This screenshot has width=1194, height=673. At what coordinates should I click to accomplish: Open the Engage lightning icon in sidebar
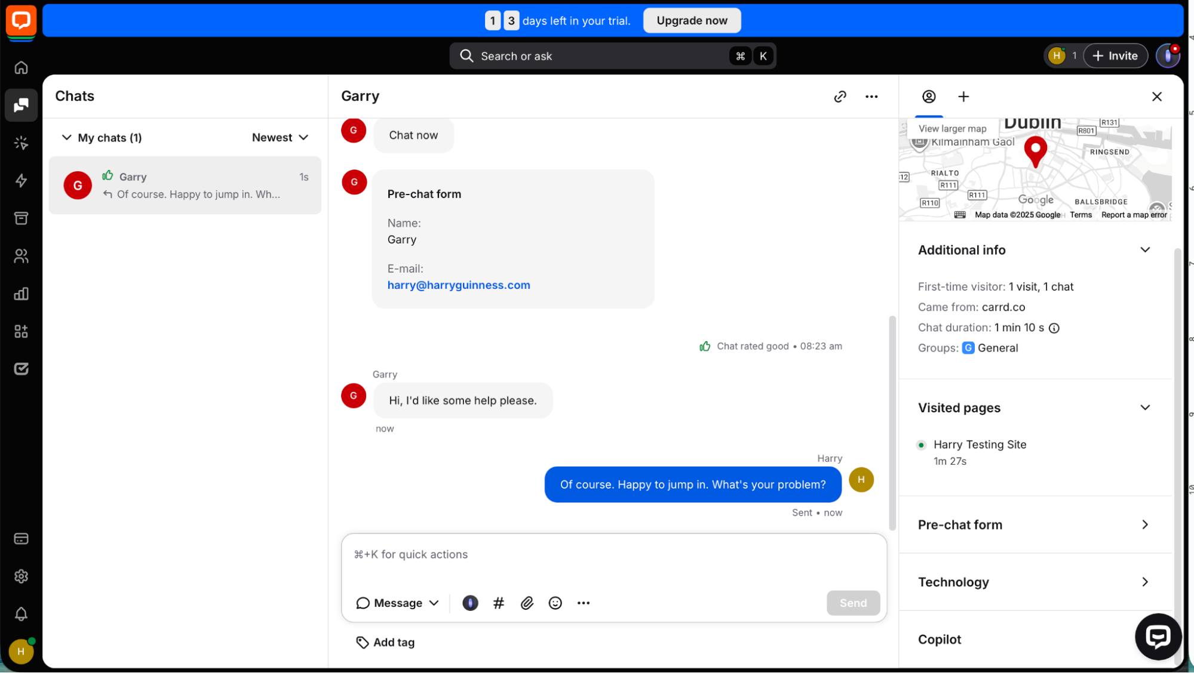pos(21,180)
